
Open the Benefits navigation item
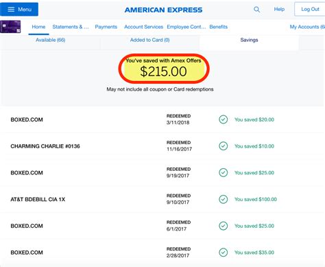pyautogui.click(x=219, y=27)
